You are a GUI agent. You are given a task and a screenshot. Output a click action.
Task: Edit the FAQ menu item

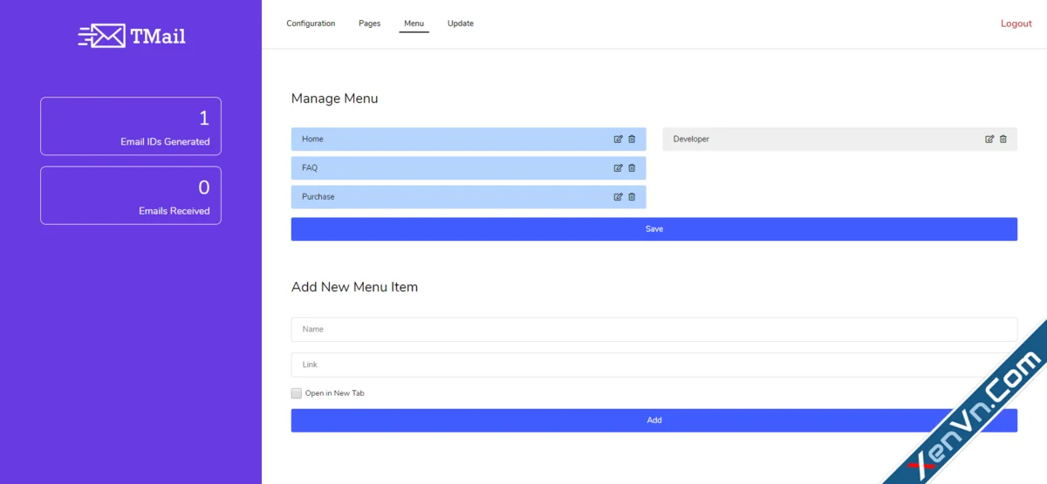619,168
